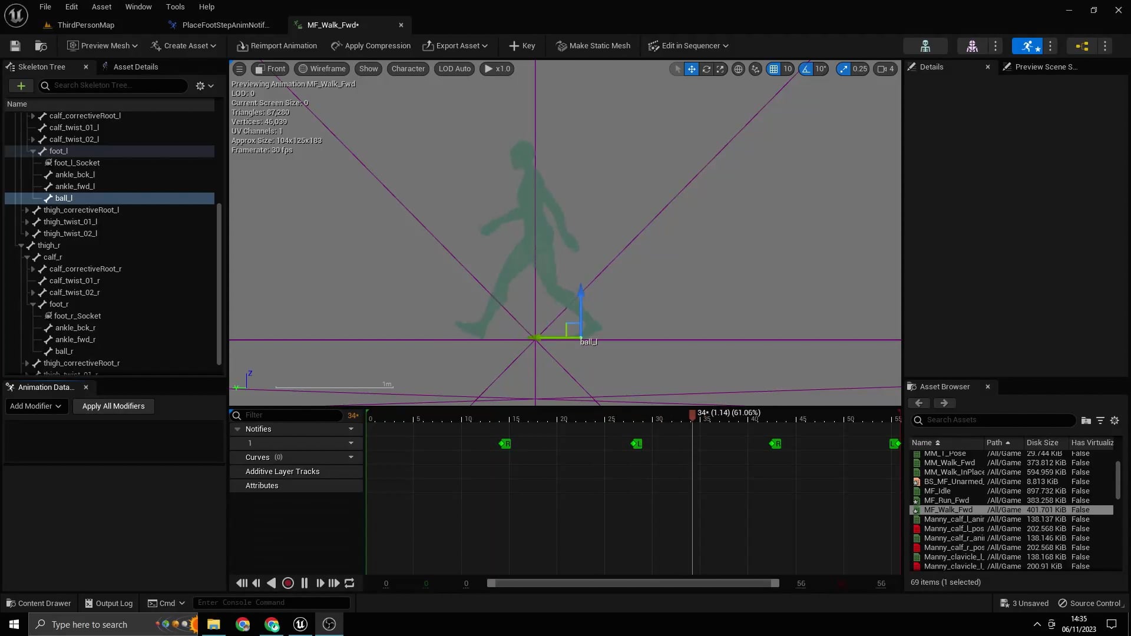Open the Content Drawer

pos(38,603)
